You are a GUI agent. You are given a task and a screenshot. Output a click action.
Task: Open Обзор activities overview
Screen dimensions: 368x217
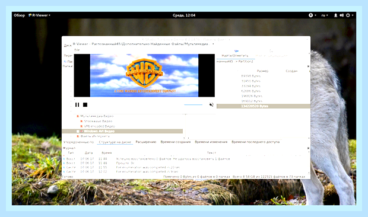point(19,15)
